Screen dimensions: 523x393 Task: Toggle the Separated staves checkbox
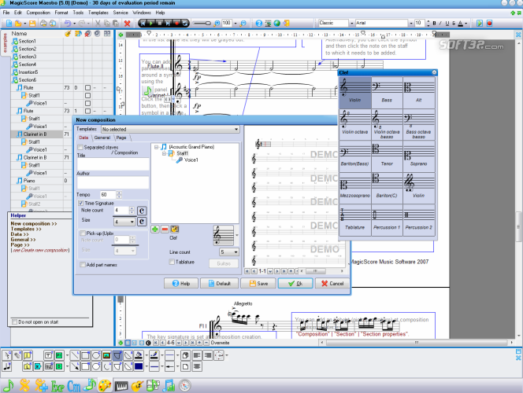80,147
